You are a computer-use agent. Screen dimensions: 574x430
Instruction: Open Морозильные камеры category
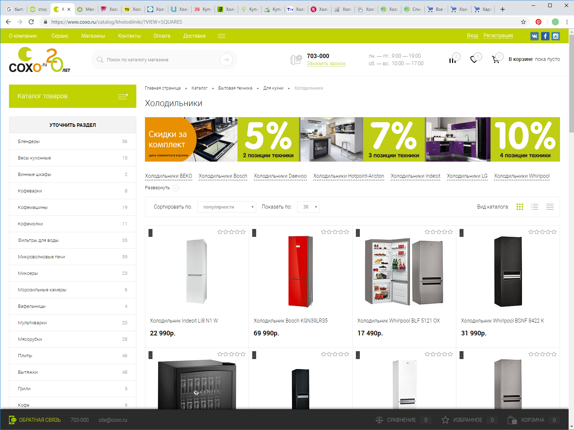tap(72, 290)
